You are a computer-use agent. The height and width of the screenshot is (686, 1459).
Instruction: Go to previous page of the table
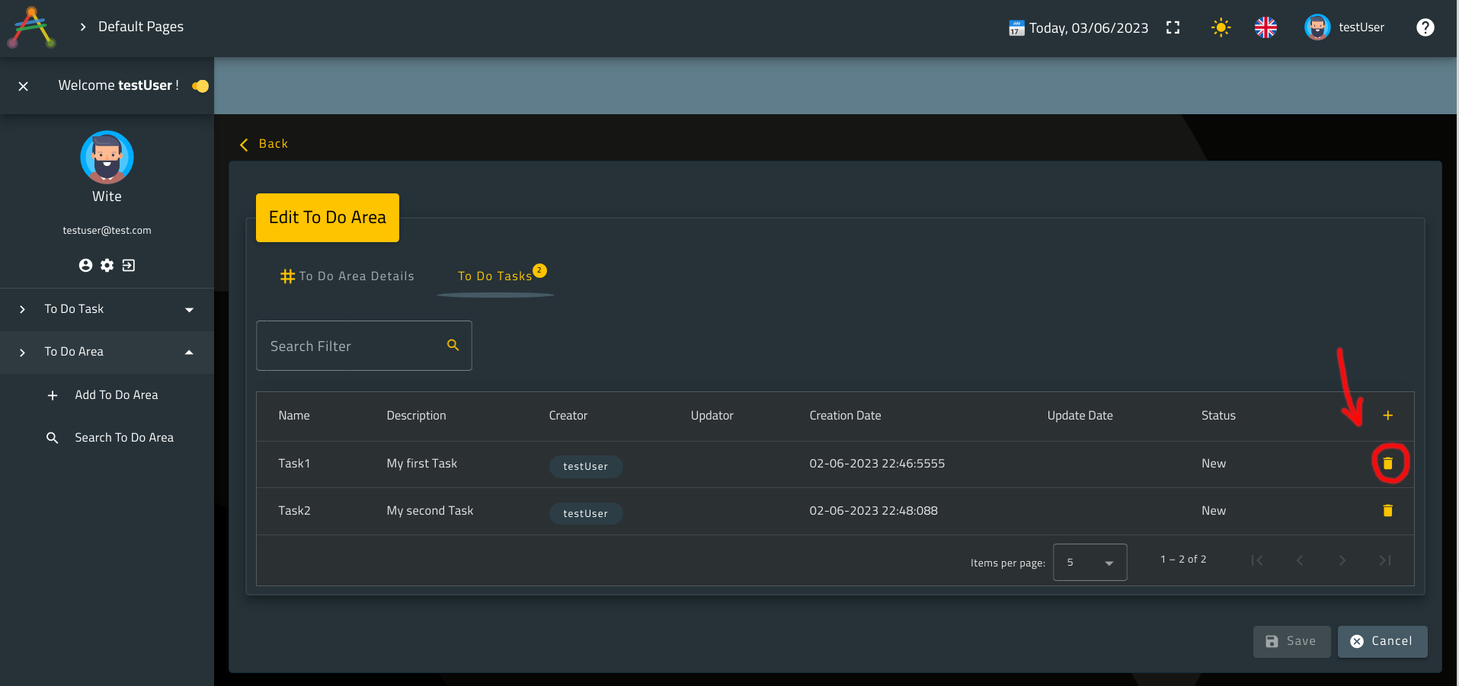[1300, 560]
